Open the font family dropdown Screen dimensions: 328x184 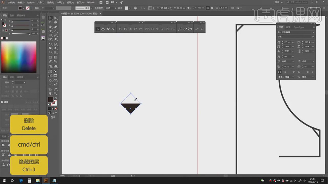tap(313, 32)
